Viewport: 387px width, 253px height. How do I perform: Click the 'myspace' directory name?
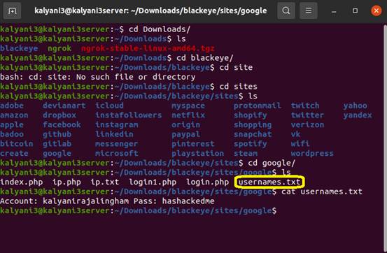click(x=188, y=106)
